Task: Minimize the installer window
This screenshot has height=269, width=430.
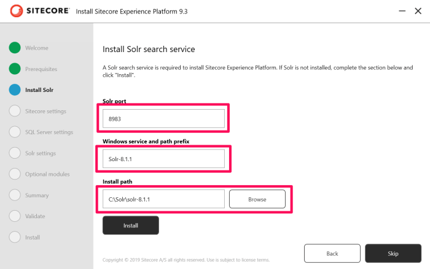Action: (402, 11)
